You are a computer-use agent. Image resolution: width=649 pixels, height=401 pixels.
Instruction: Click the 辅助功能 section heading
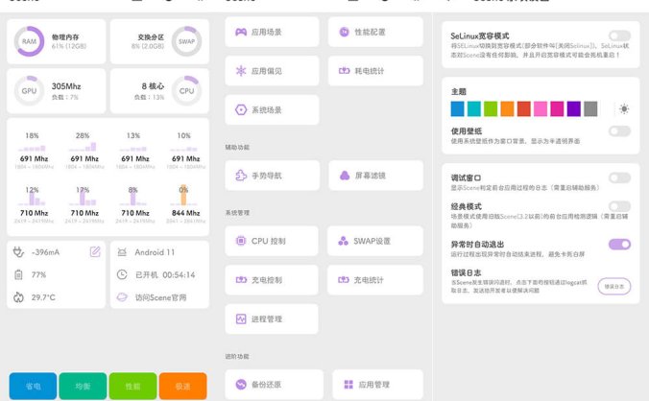(237, 147)
